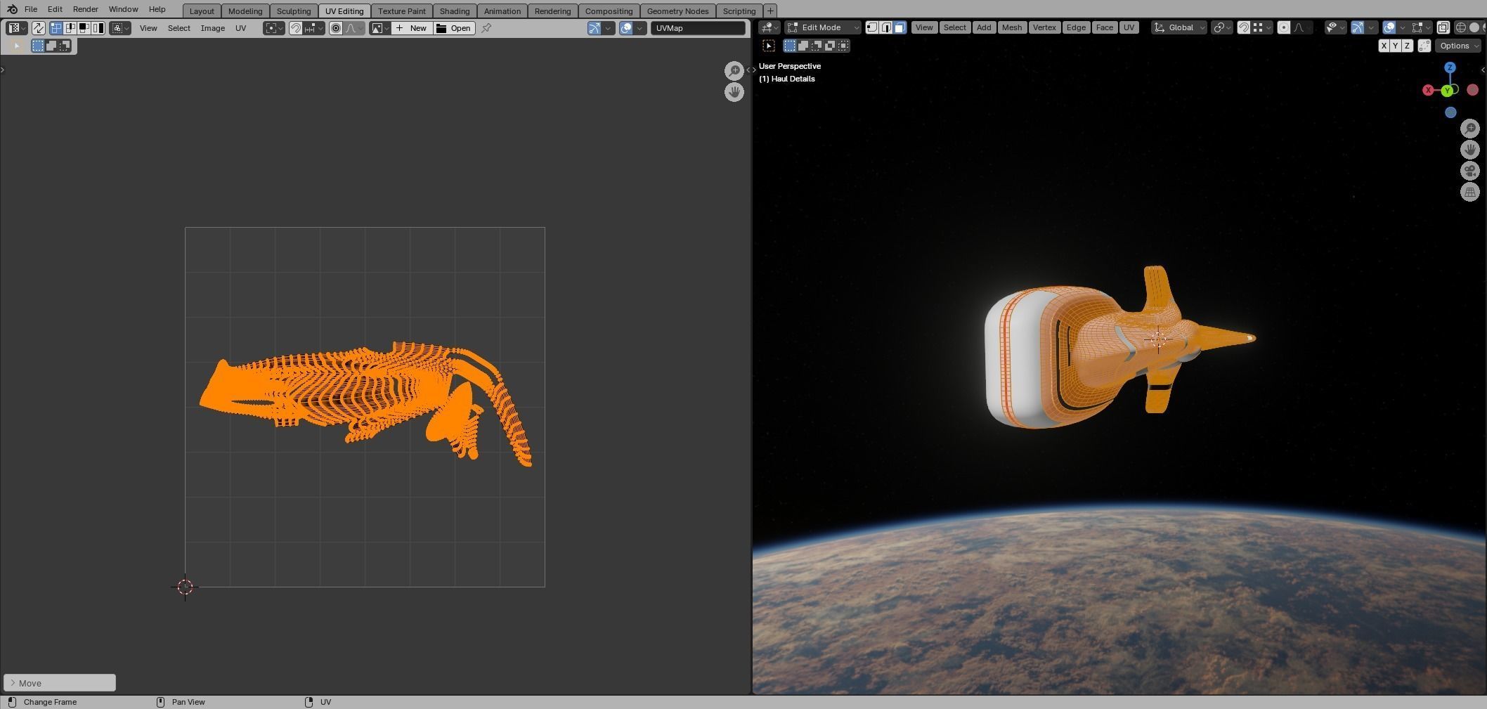
Task: Add a new workspace tab
Action: pos(770,11)
